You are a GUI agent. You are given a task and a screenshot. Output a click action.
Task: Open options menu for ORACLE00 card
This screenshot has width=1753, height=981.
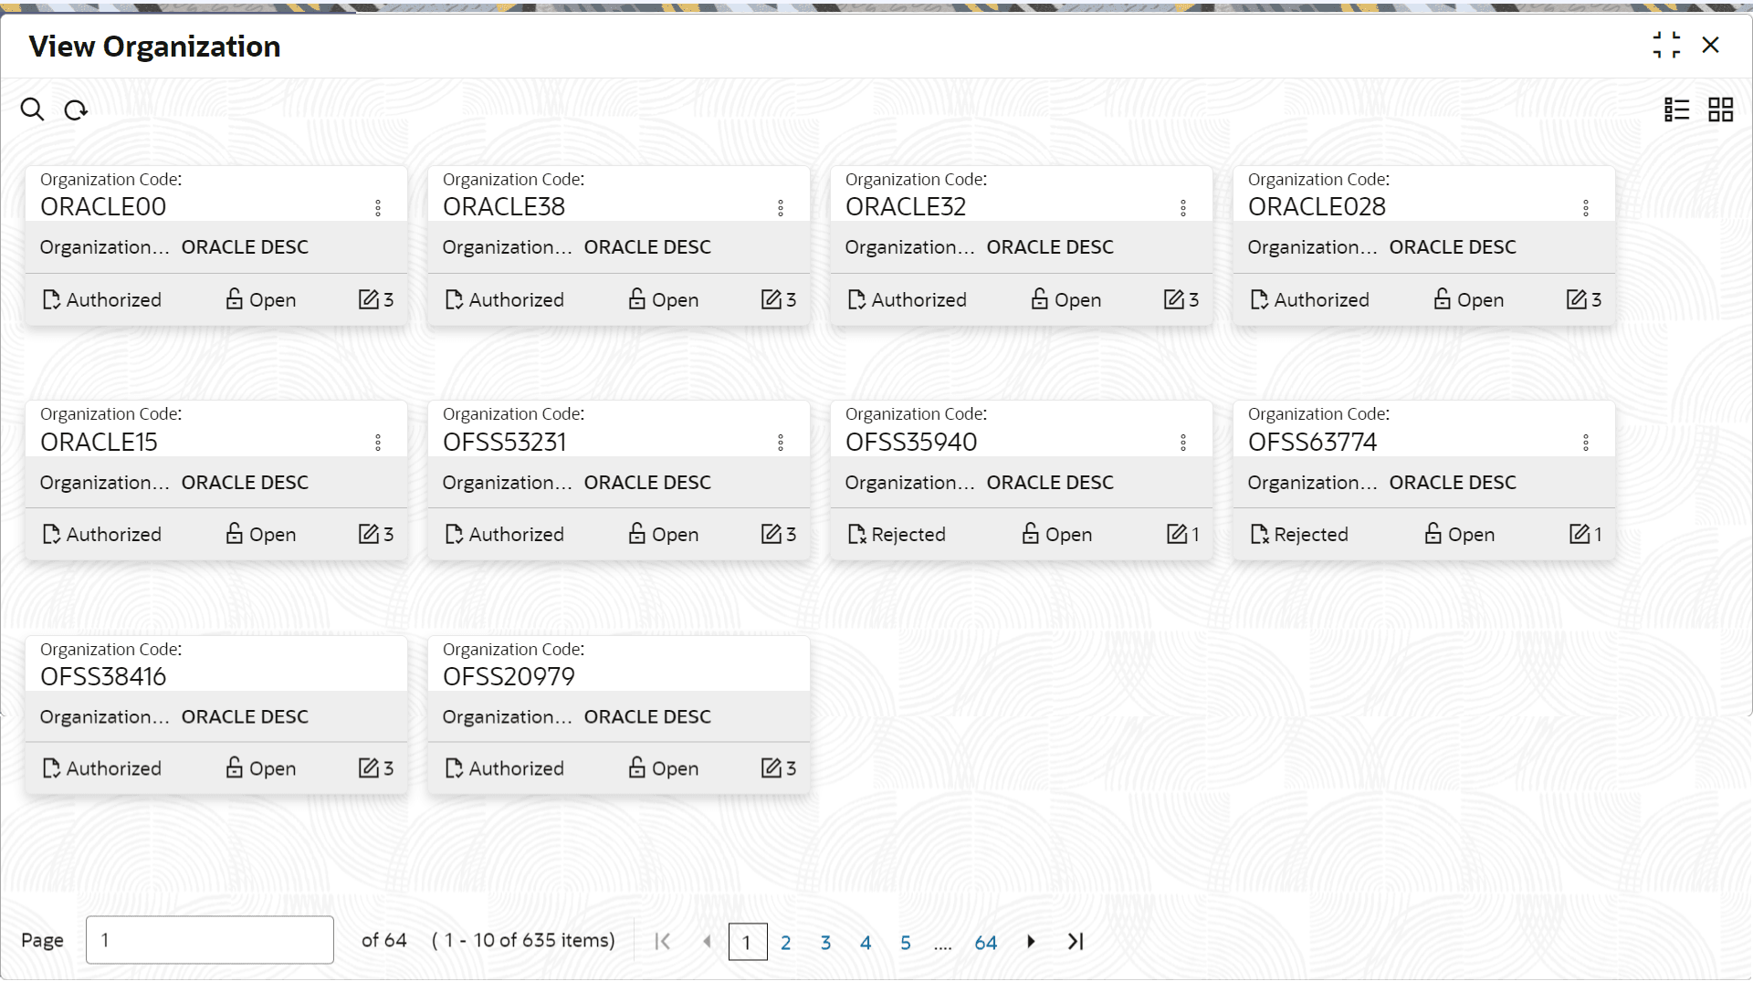(378, 208)
